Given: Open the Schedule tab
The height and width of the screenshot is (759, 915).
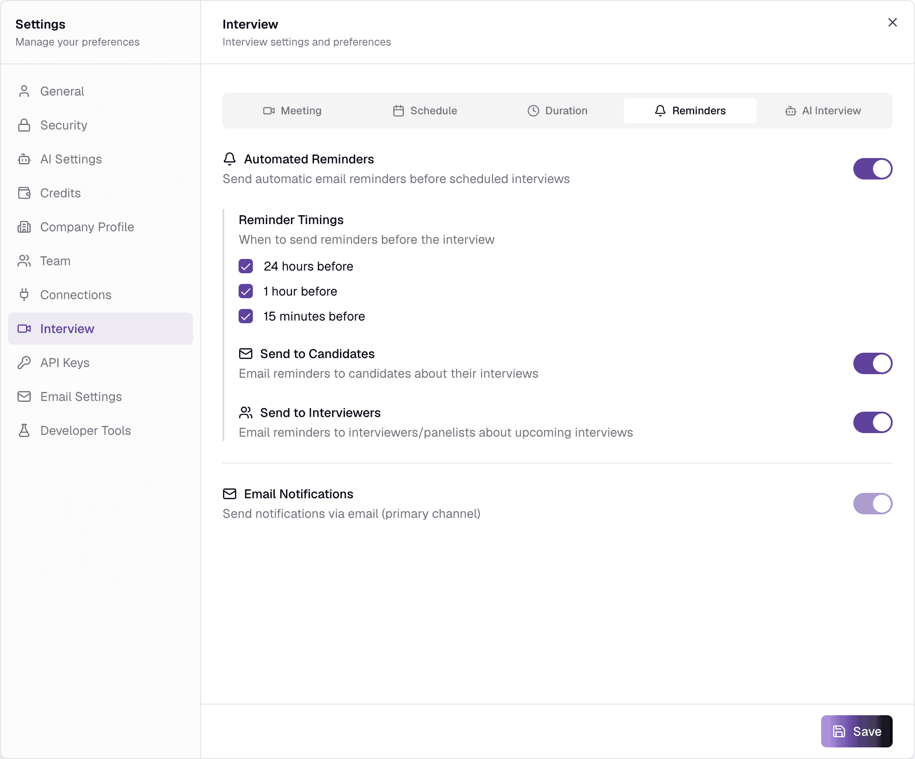Looking at the screenshot, I should tap(425, 111).
